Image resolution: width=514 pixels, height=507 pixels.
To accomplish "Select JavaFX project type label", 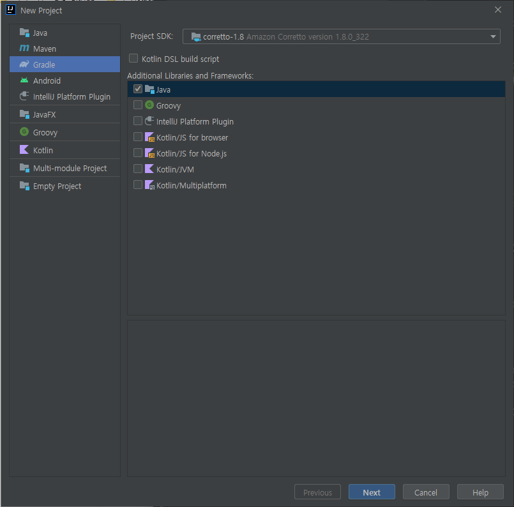I will 44,115.
